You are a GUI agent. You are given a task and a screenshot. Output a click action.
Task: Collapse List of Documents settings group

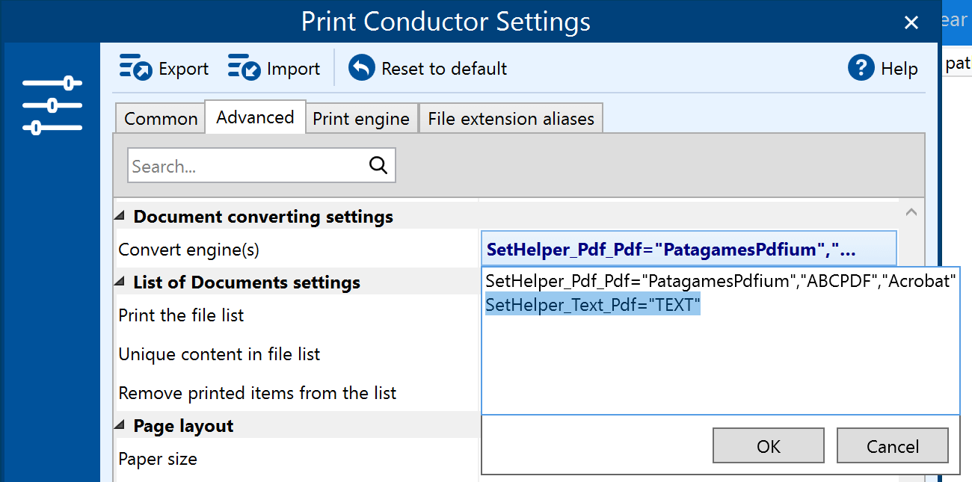click(x=120, y=282)
